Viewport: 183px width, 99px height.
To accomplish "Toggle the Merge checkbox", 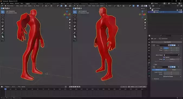I will 164,59.
